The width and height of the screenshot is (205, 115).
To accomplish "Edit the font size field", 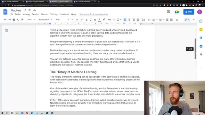I will point(77,20).
